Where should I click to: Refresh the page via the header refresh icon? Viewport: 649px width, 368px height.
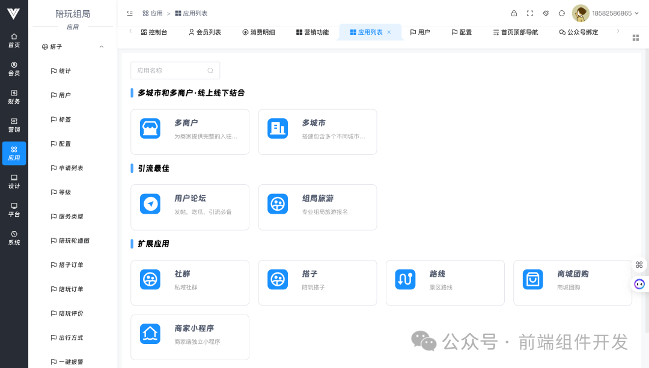(x=561, y=13)
